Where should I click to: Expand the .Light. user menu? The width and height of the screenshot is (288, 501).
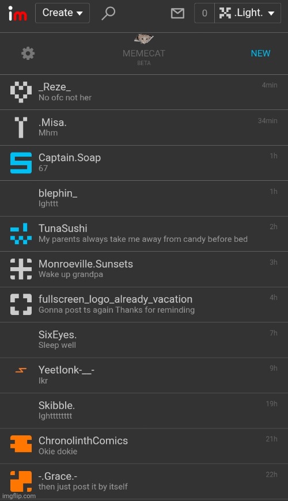[x=248, y=13]
